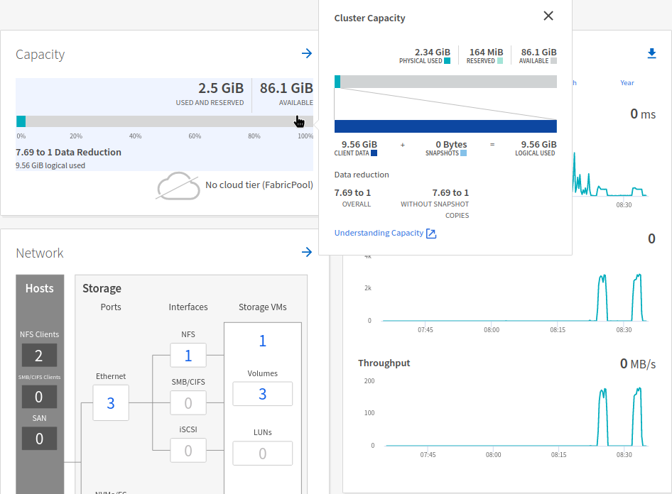Open Storage VMs count 1

point(263,341)
